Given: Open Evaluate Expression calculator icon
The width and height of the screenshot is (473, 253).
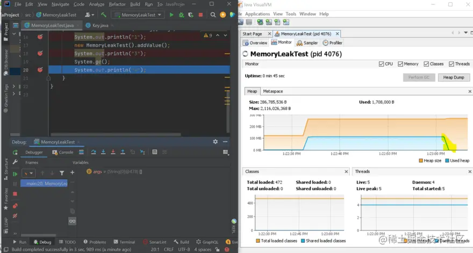Looking at the screenshot, I should coord(155,152).
